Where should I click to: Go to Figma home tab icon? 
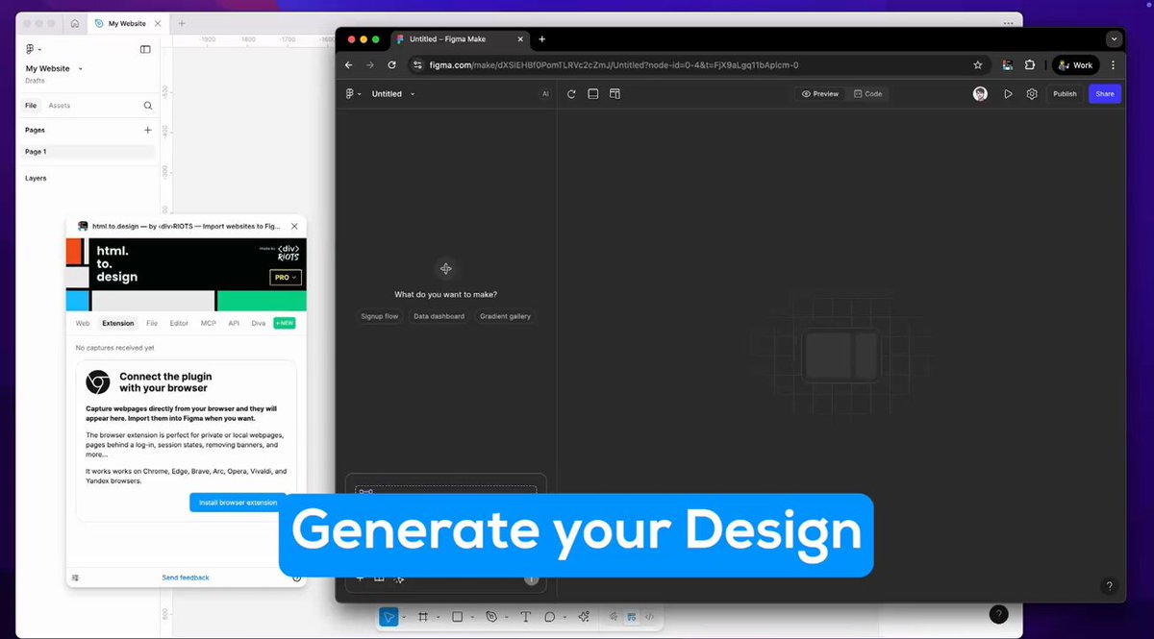click(x=74, y=23)
